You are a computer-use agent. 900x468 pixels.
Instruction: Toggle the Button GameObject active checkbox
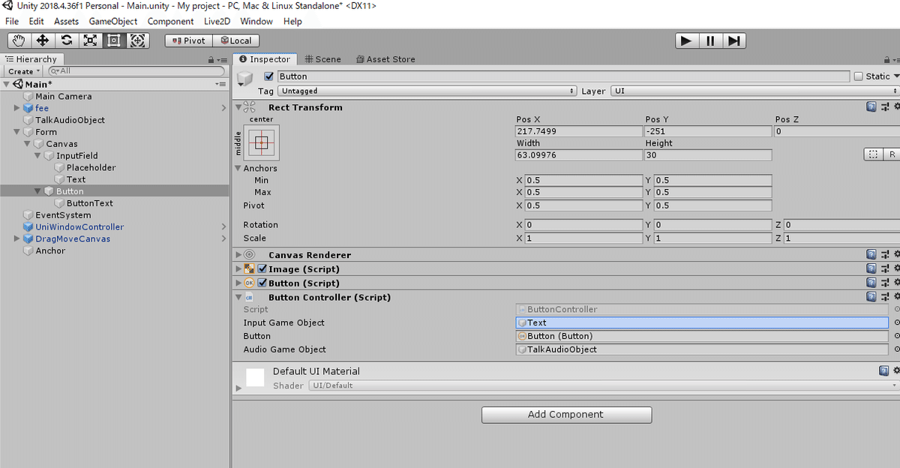tap(269, 76)
